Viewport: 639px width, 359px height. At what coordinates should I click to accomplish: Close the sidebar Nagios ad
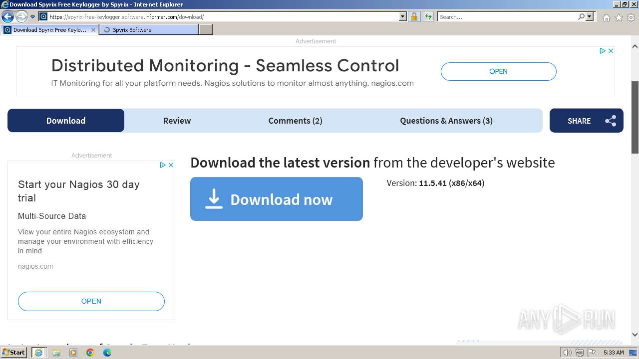(x=171, y=165)
